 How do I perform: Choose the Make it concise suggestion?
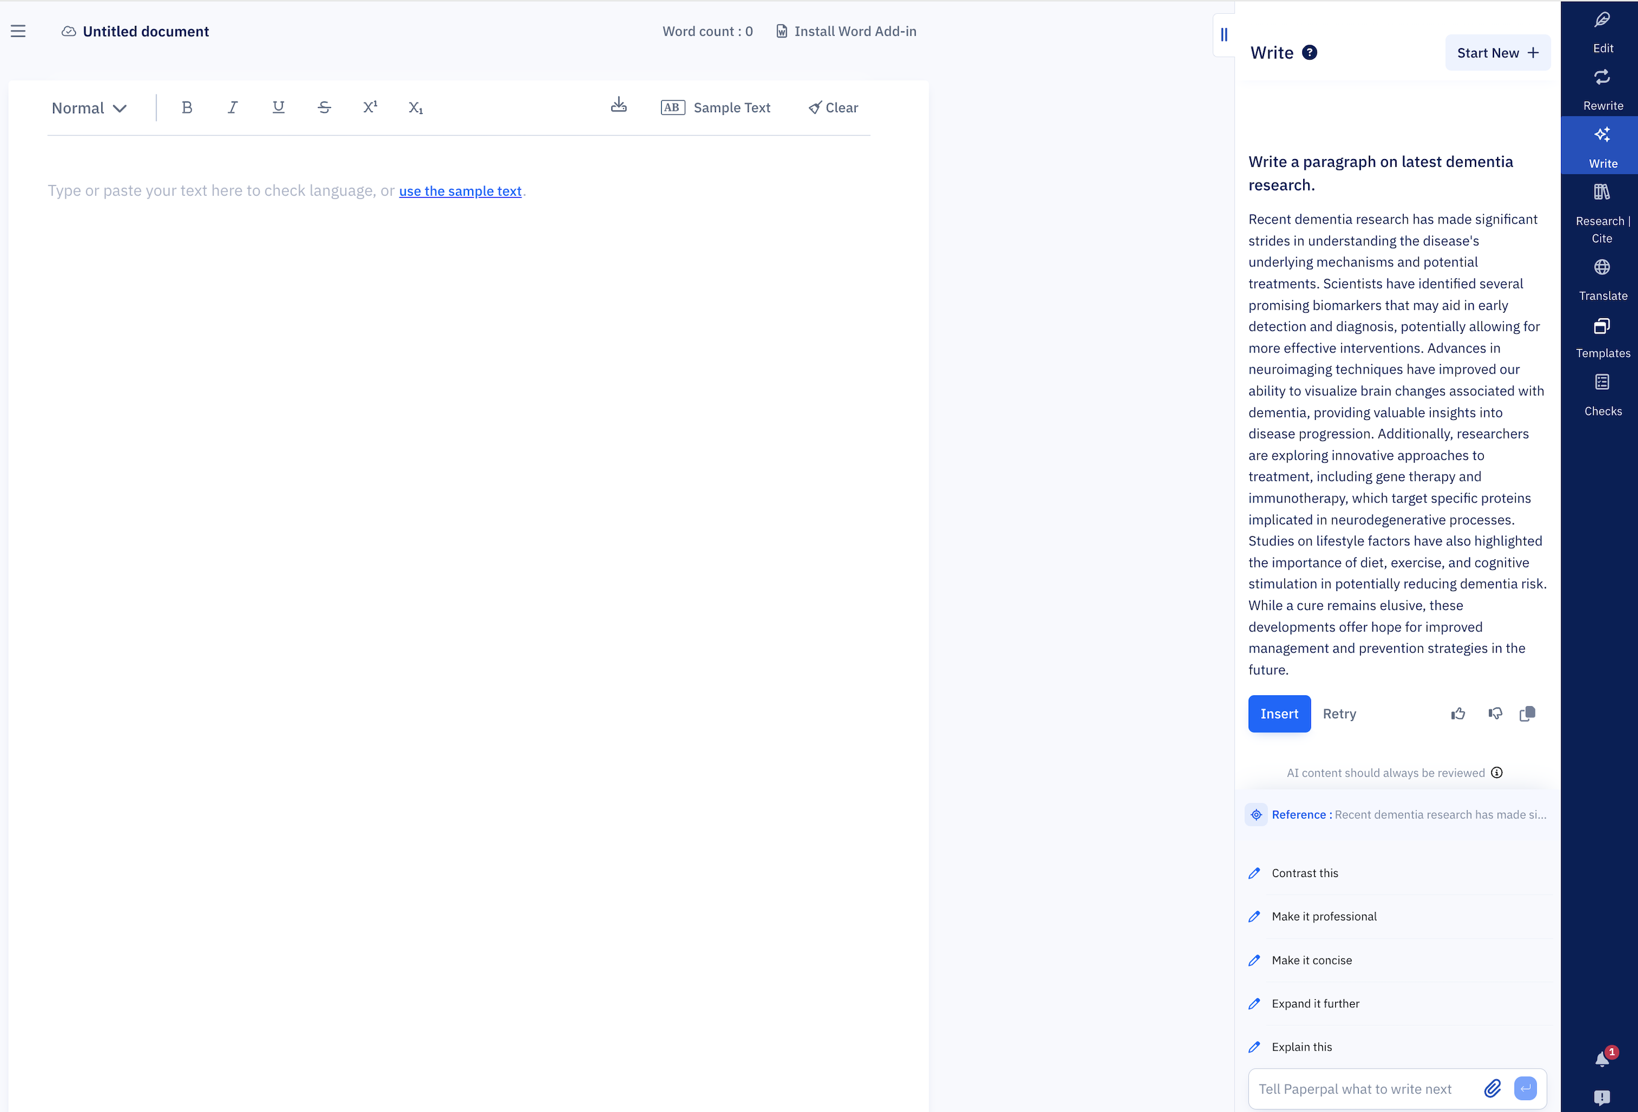click(1398, 960)
